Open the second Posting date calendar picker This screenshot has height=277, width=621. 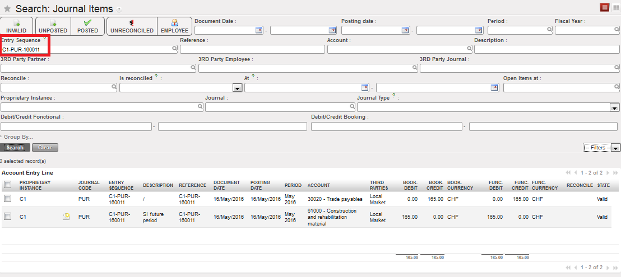tap(479, 30)
